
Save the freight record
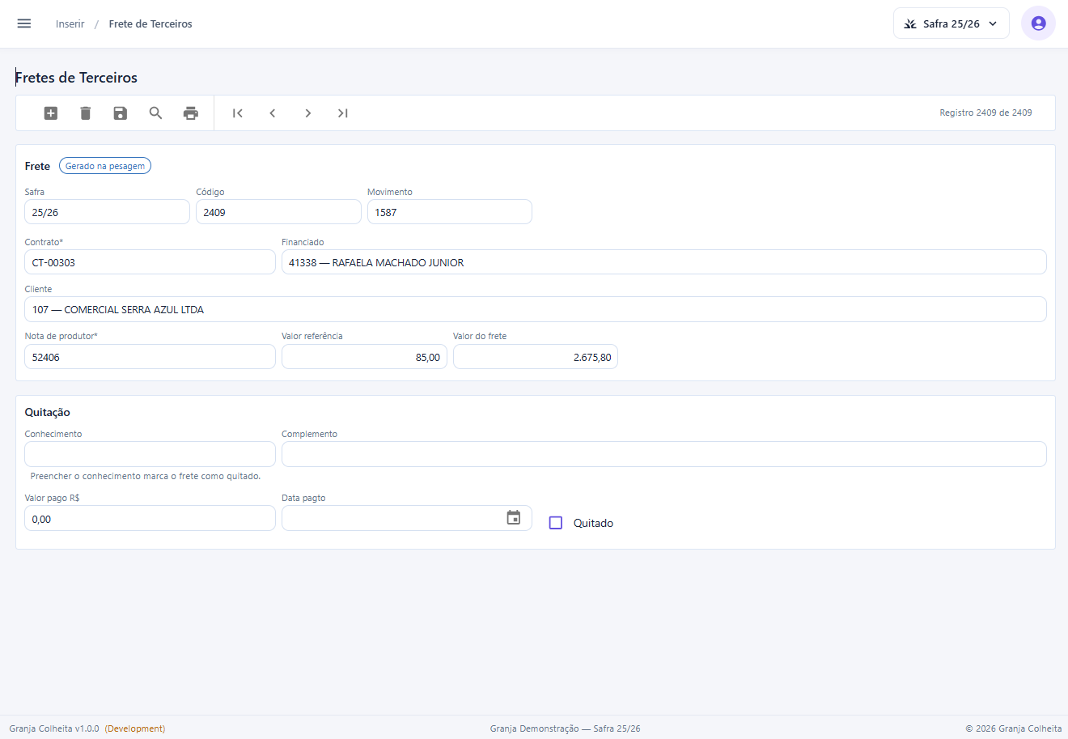click(121, 113)
